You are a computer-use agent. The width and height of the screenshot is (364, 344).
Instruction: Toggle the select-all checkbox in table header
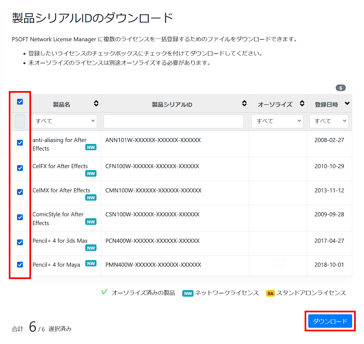(x=20, y=102)
